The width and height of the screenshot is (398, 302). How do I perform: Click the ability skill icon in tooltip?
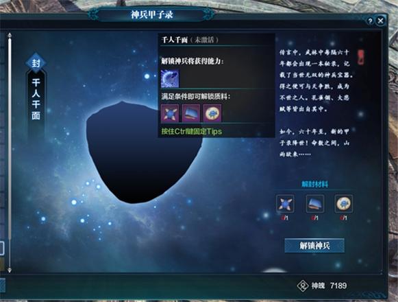point(170,79)
